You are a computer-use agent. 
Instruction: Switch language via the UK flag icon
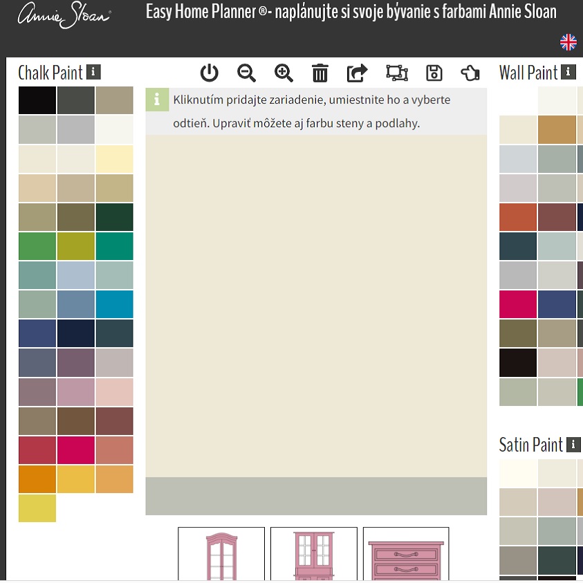568,42
